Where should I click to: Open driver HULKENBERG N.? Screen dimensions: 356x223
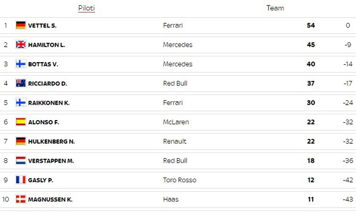point(52,141)
